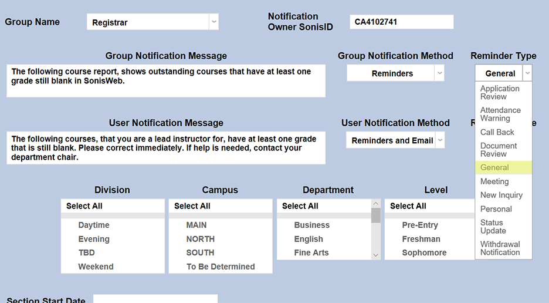Click the Reminders dropdown chevron

[x=439, y=73]
